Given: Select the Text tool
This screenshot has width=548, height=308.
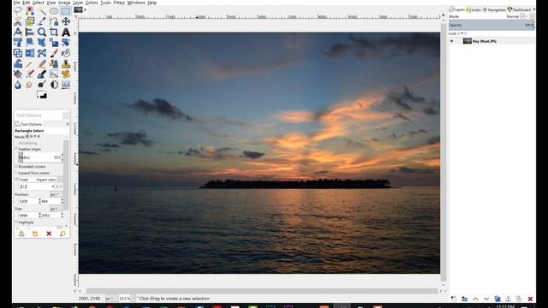Looking at the screenshot, I should pyautogui.click(x=65, y=33).
